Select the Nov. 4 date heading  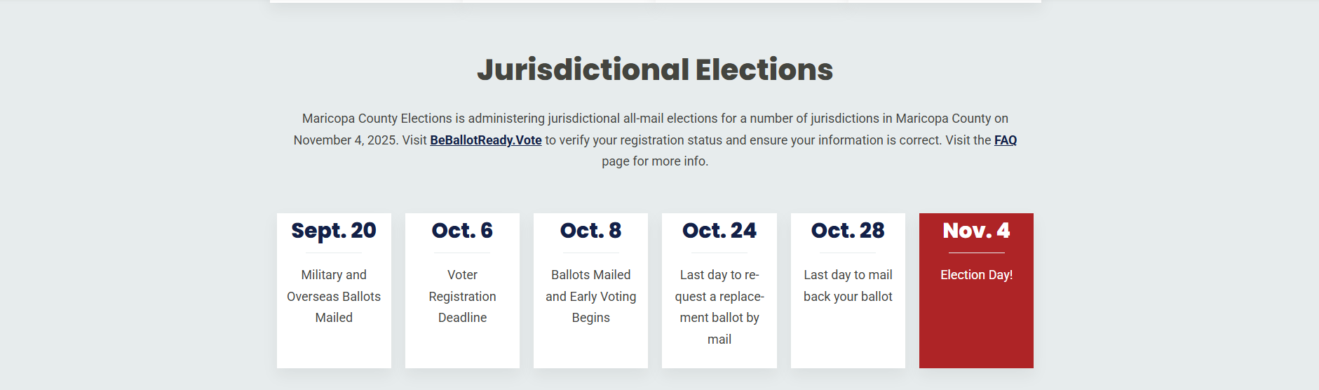976,230
